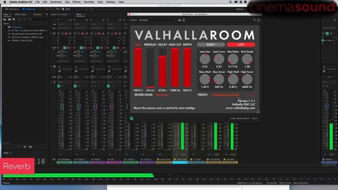Click the info icon in the Rack Effect window
338x190 pixels.
[258, 20]
